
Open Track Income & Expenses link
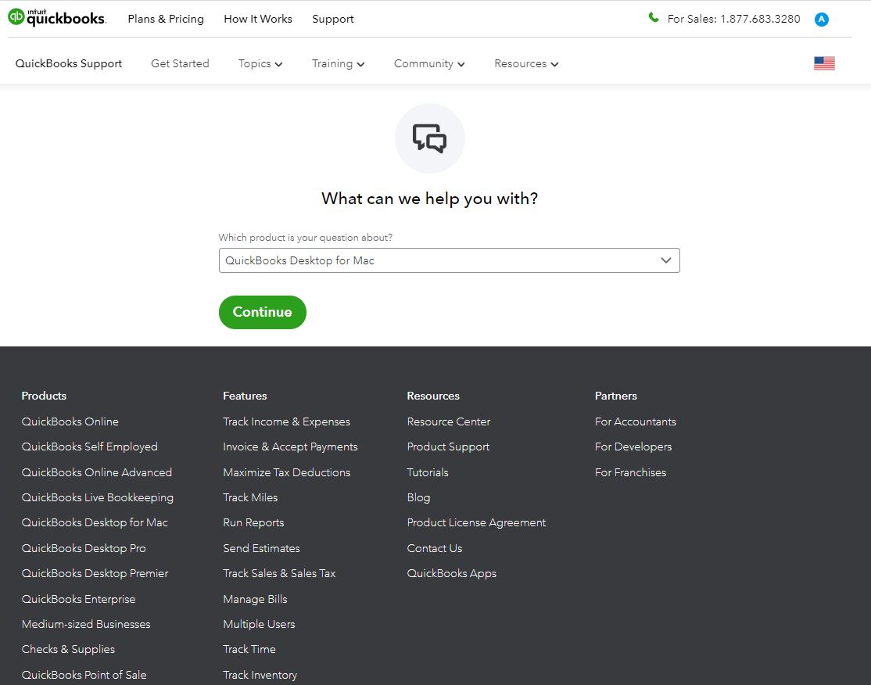pyautogui.click(x=286, y=421)
